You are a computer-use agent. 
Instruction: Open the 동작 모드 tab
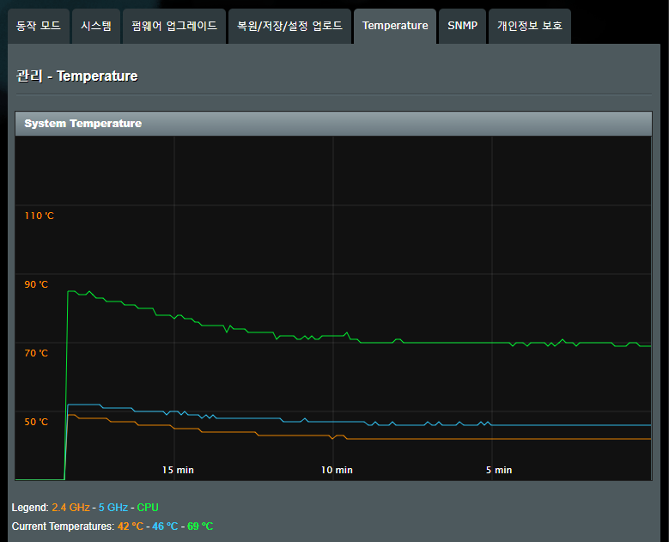point(39,26)
